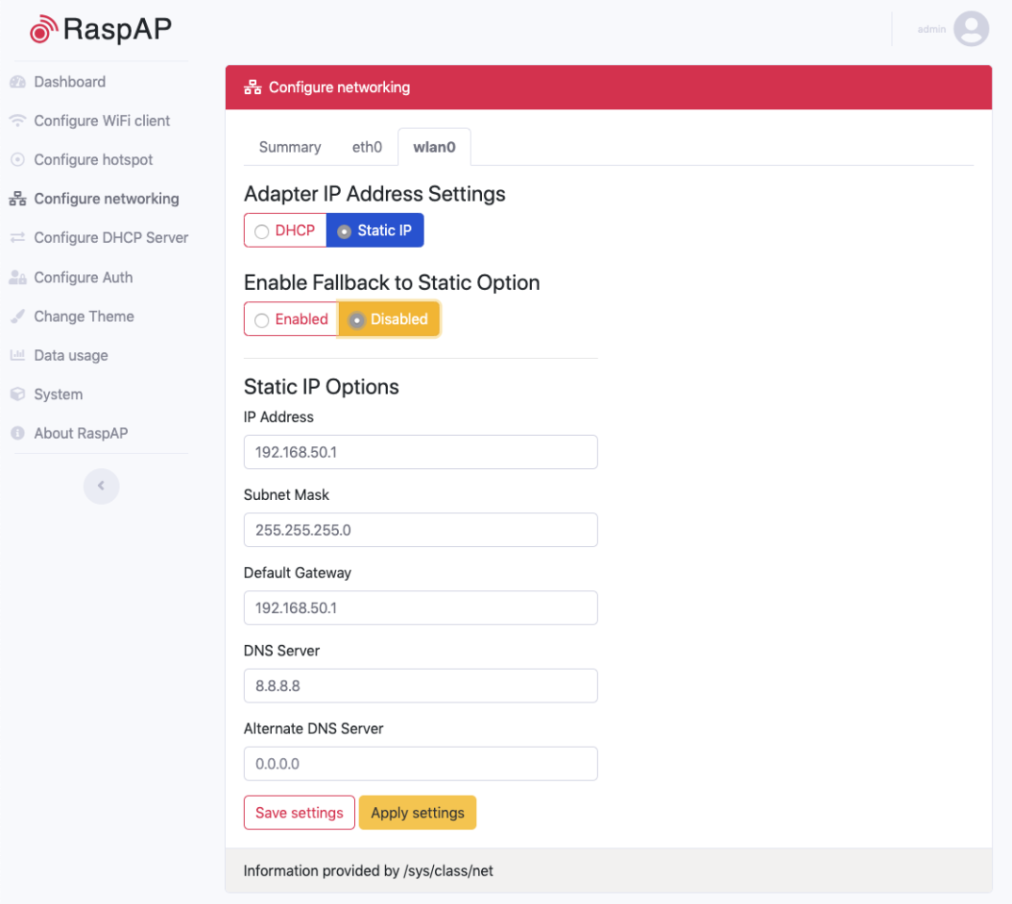This screenshot has height=904, width=1012.
Task: Open System page
Action: click(58, 394)
